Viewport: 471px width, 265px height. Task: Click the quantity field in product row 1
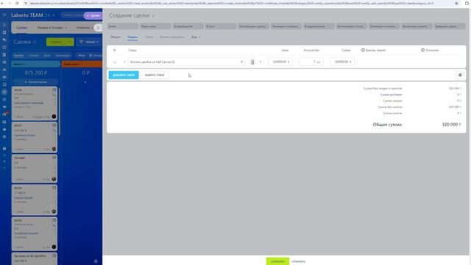[x=311, y=62]
